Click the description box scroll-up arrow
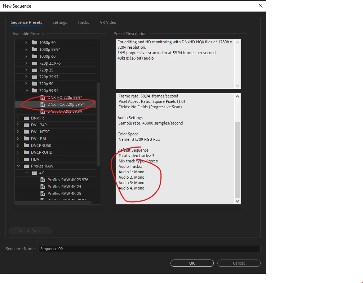363x283 pixels. pyautogui.click(x=237, y=42)
